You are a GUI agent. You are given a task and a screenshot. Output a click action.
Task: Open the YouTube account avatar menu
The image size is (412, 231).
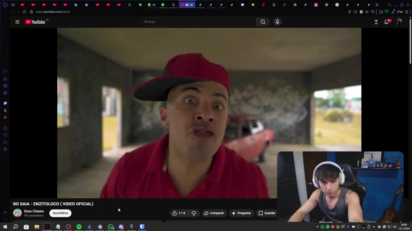[399, 22]
